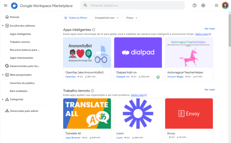Click the Translate All card title
Viewport: 231px width, 143px height.
(73, 133)
